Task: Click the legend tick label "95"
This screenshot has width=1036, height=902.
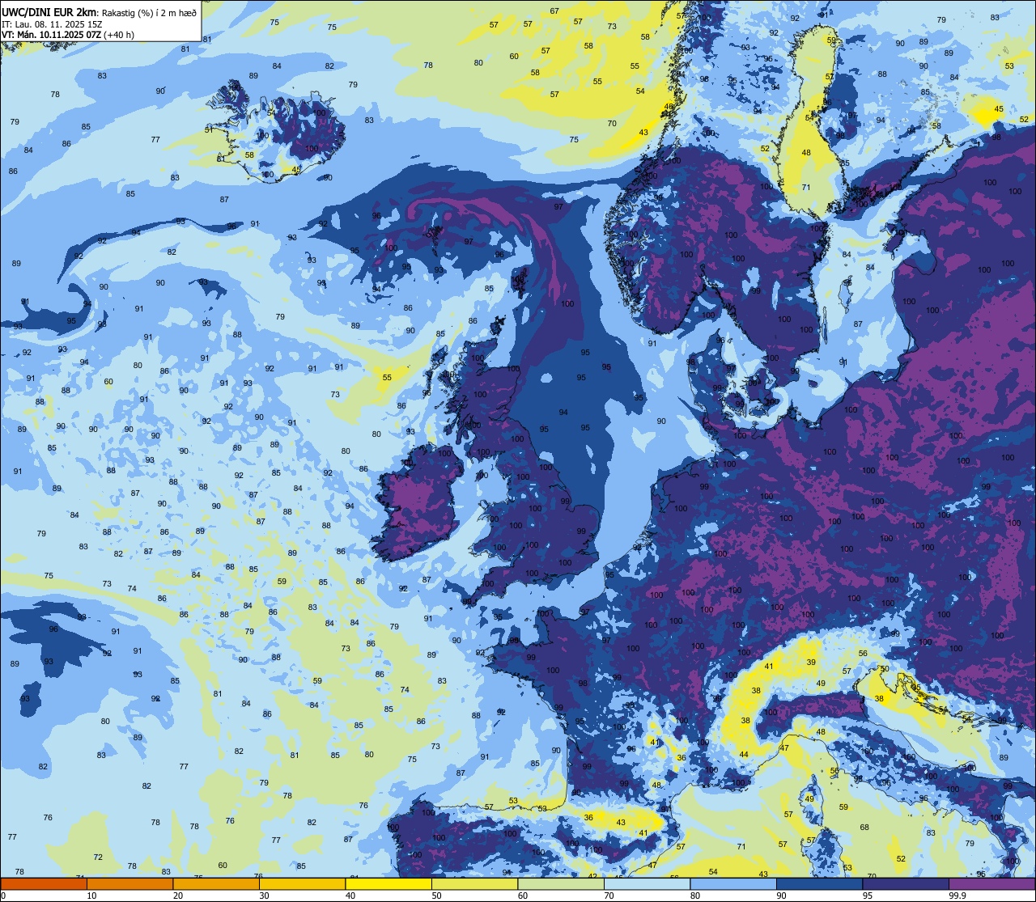Action: click(x=868, y=896)
